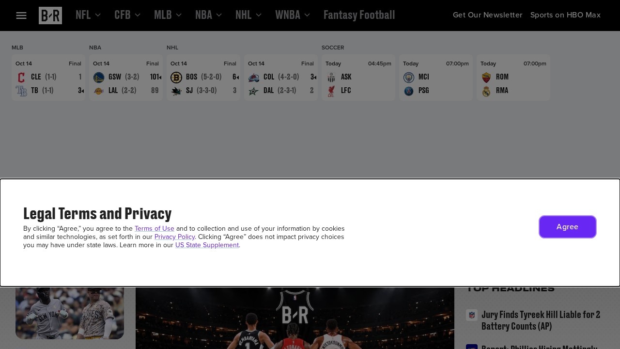Click the NFL badge beside Tyreek Hill headline

point(472,315)
